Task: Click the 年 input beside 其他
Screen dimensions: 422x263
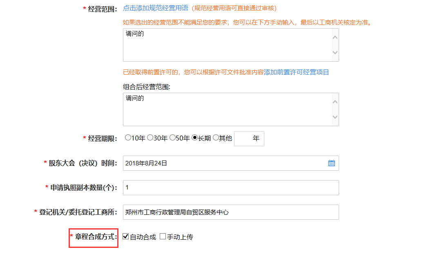Action: pyautogui.click(x=249, y=138)
